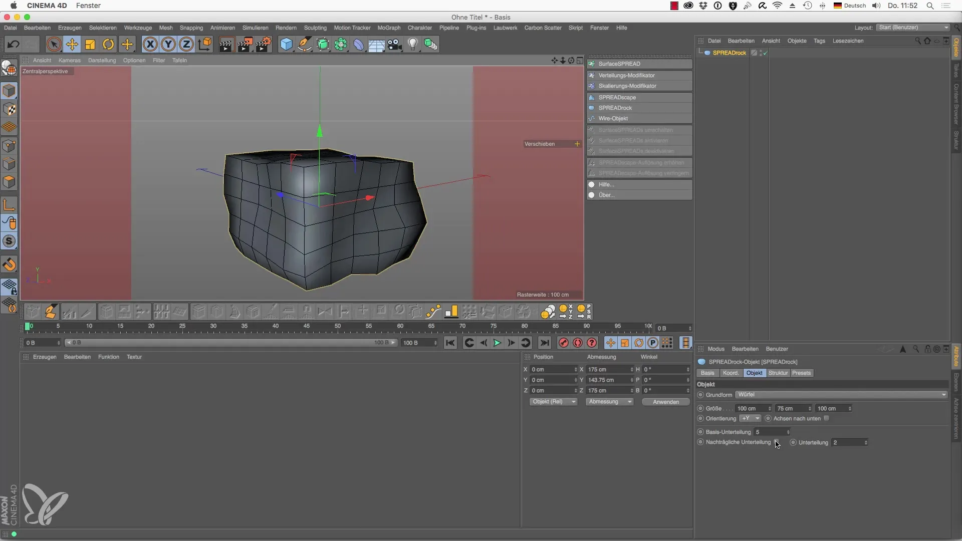The height and width of the screenshot is (541, 962).
Task: Make object editable icon in left palette
Action: 9,68
